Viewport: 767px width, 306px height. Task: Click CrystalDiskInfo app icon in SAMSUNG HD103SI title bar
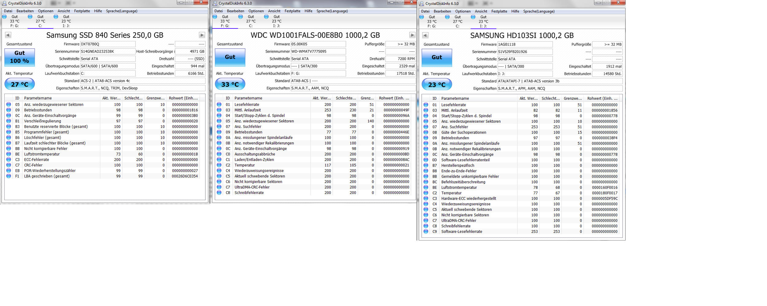tap(422, 4)
